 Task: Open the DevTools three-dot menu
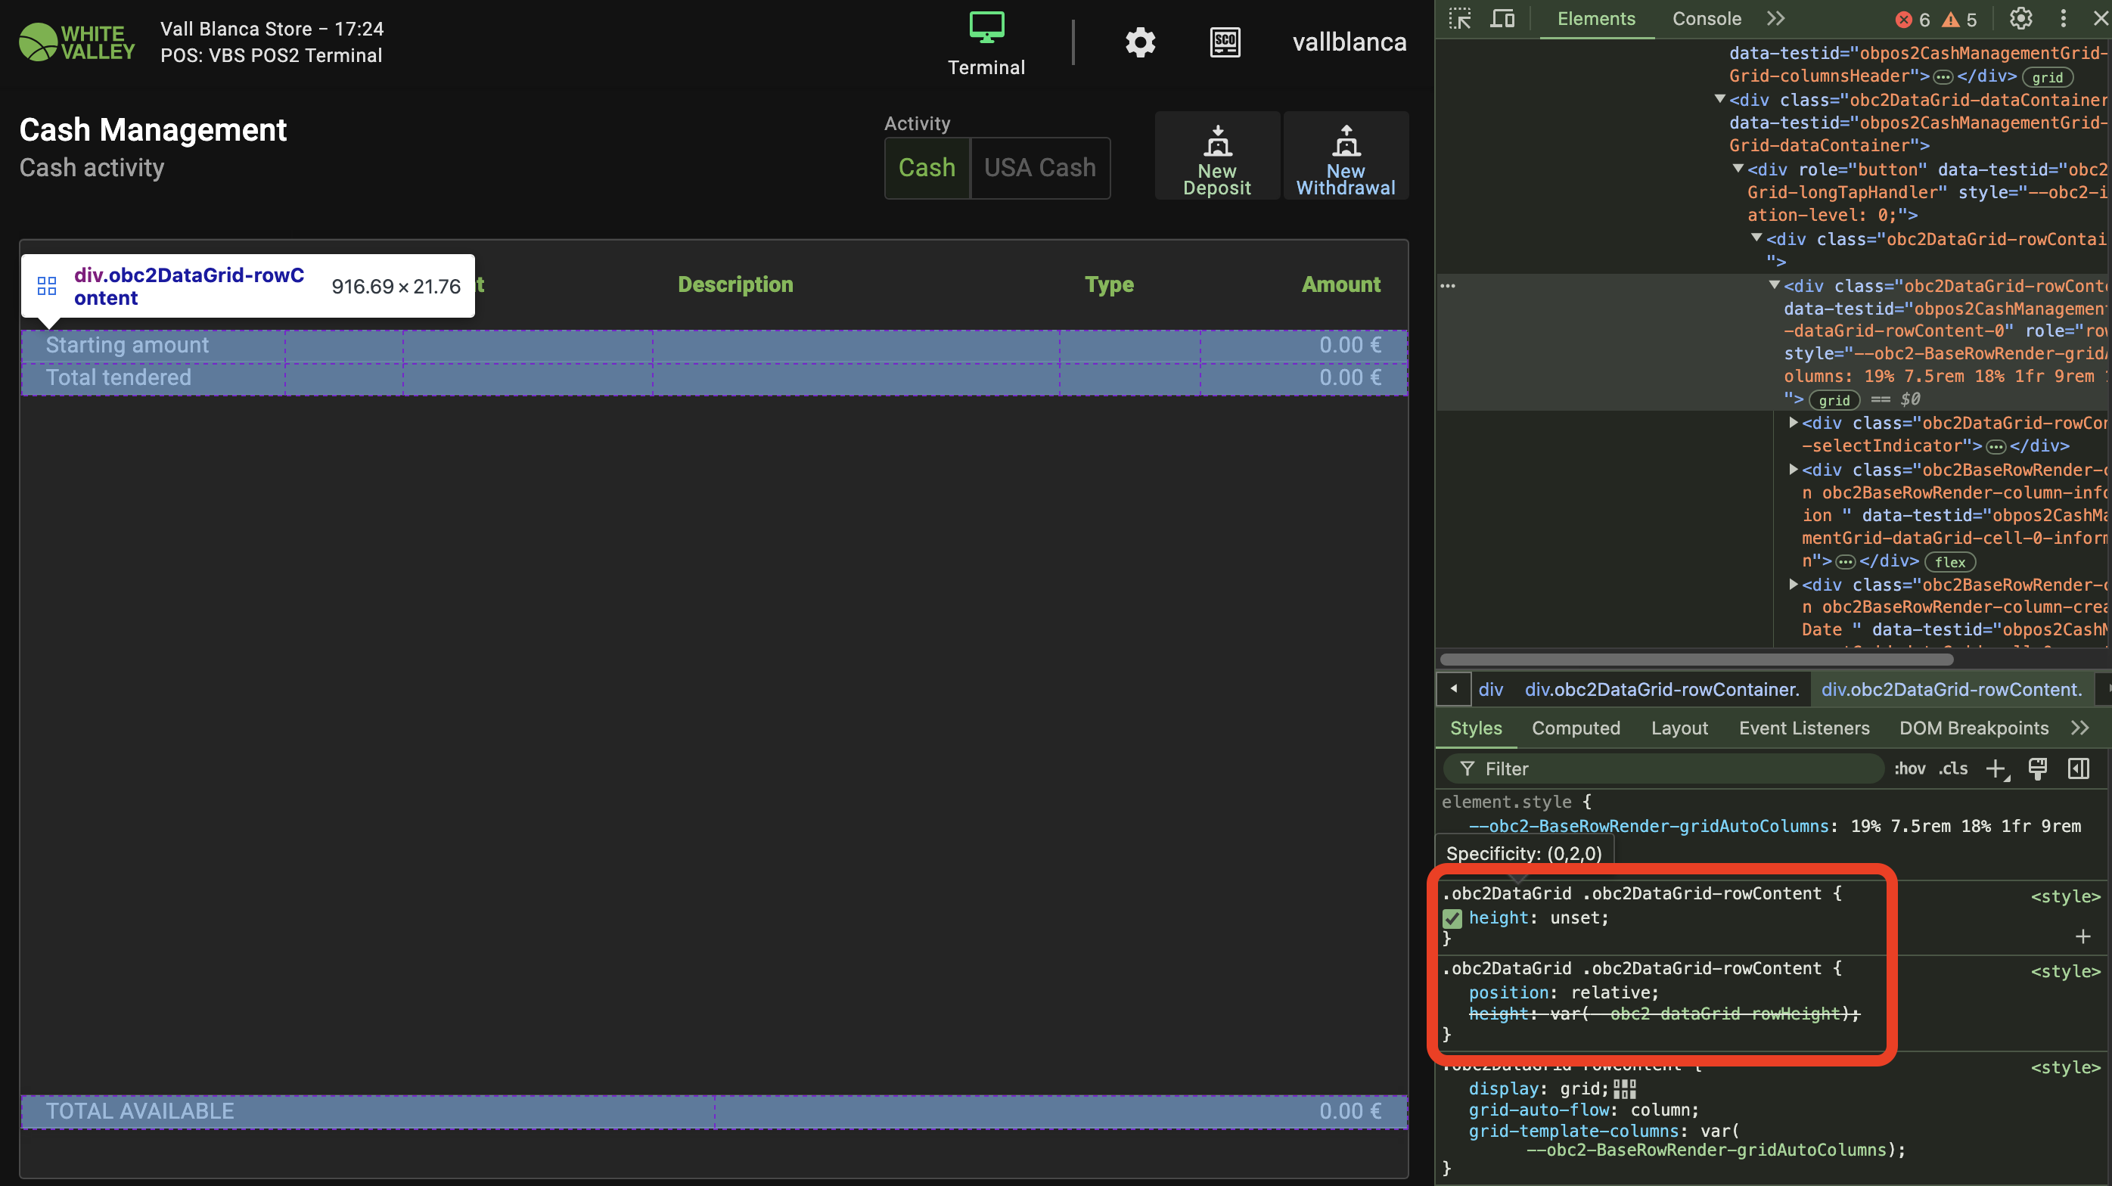[2063, 19]
